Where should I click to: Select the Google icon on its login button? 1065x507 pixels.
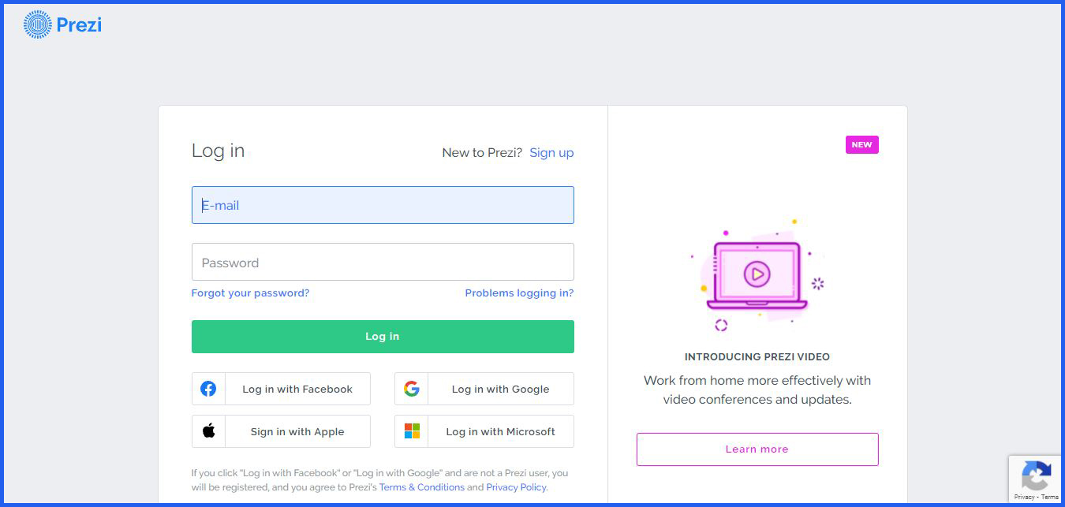(411, 388)
